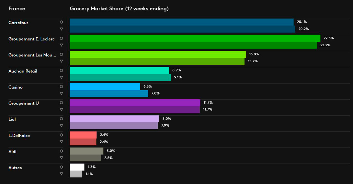The image size is (353, 184).
Task: Click Auchan Retail's circle icon
Action: (x=61, y=70)
